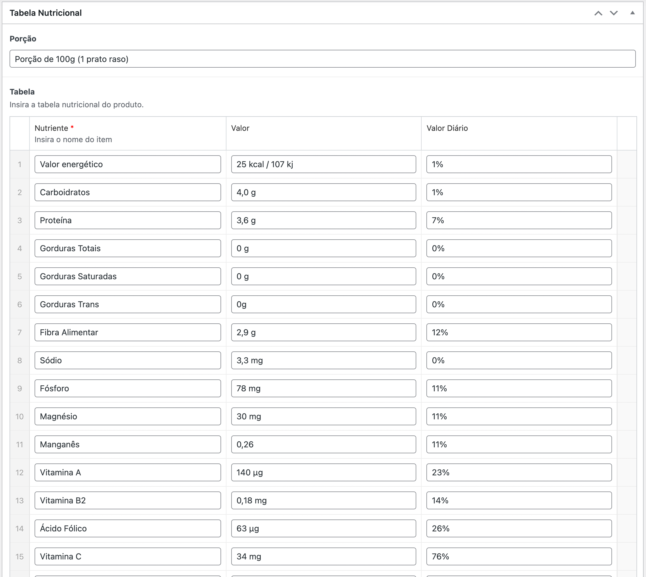This screenshot has height=577, width=646.
Task: Click the Porção text field
Action: (322, 59)
